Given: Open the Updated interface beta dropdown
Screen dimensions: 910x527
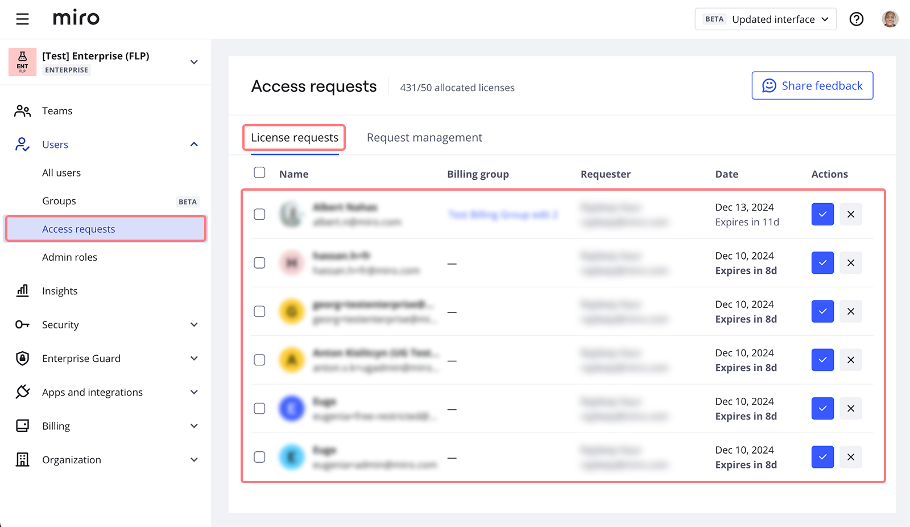Looking at the screenshot, I should click(765, 19).
